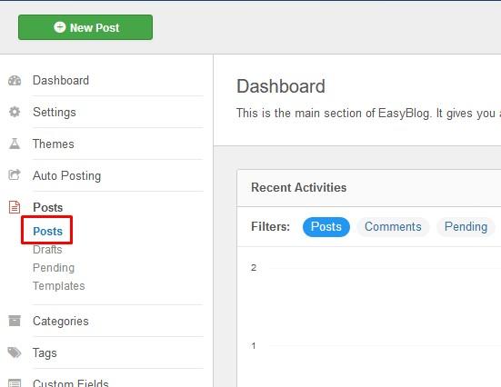This screenshot has width=501, height=387.
Task: Open Pending submenu item in sidebar
Action: click(x=54, y=268)
